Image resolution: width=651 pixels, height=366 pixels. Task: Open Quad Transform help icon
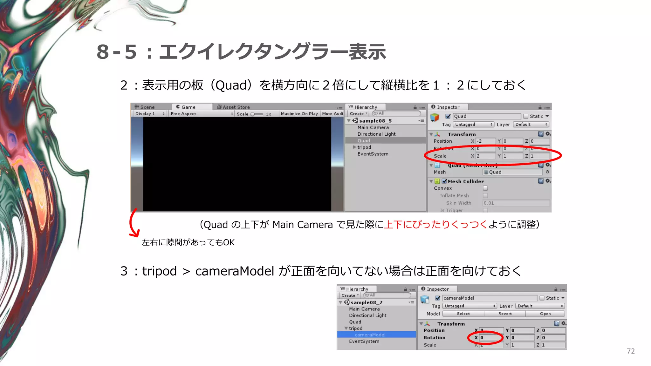541,134
